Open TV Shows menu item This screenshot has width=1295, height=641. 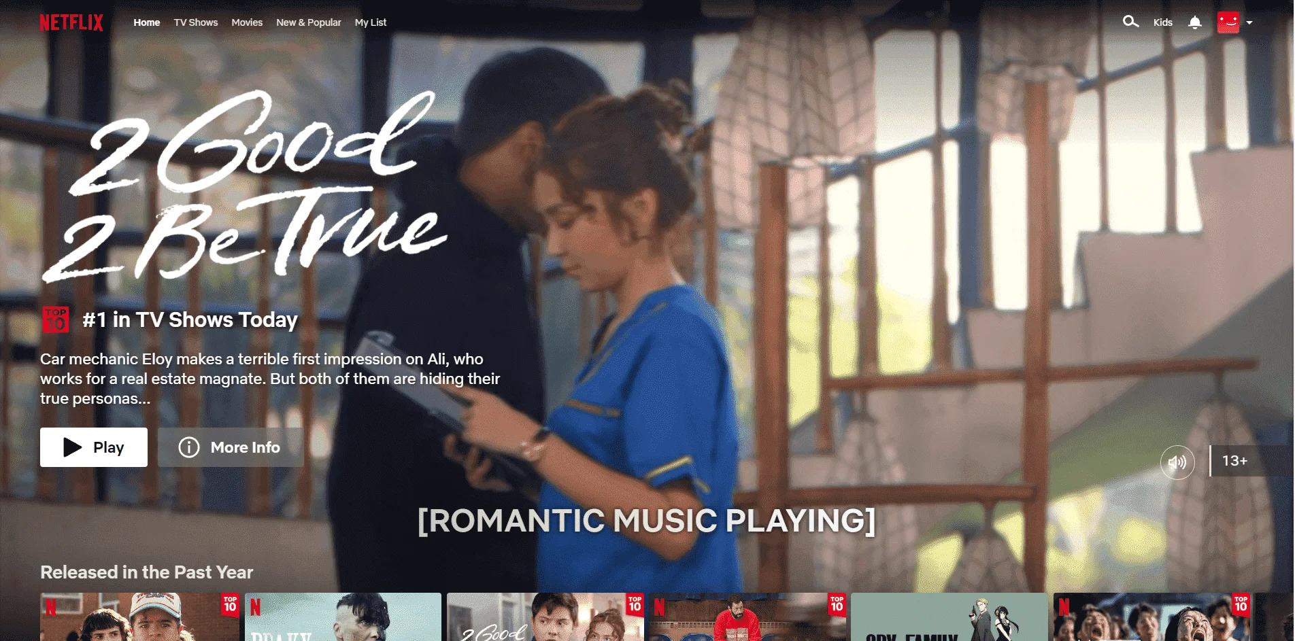(196, 22)
